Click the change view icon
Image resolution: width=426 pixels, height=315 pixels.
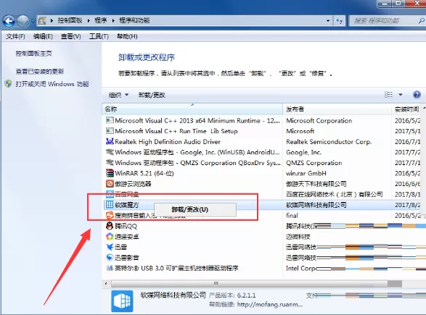[388, 95]
